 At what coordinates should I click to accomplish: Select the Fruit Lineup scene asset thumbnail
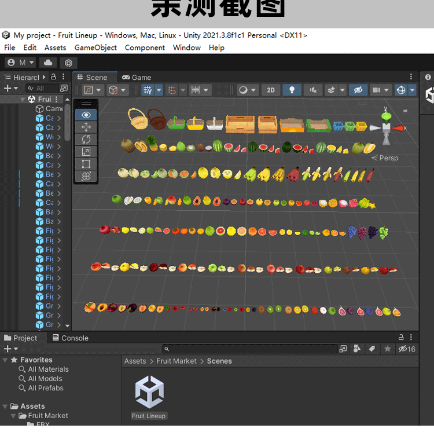tap(149, 394)
